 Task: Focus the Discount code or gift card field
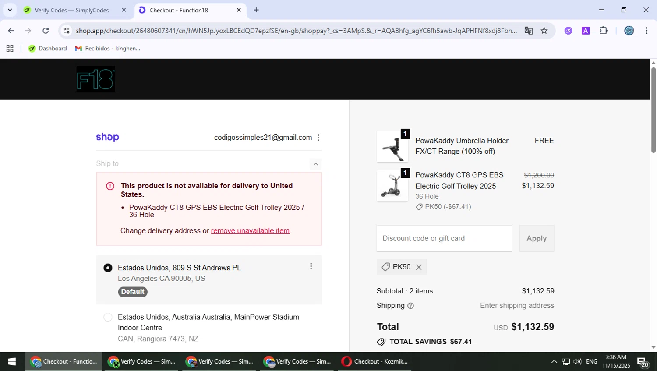[444, 238]
